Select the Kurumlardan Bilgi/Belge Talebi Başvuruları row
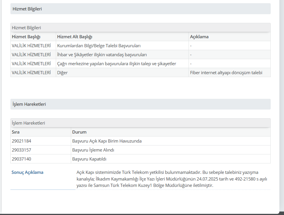Image resolution: width=284 pixels, height=215 pixels. tap(140, 45)
